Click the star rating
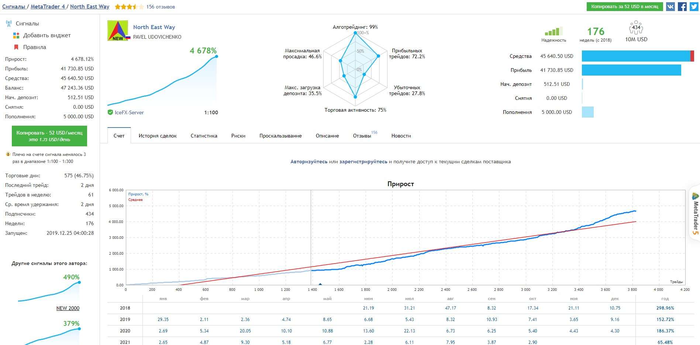Viewport: 700px width, 345px height. click(x=129, y=7)
